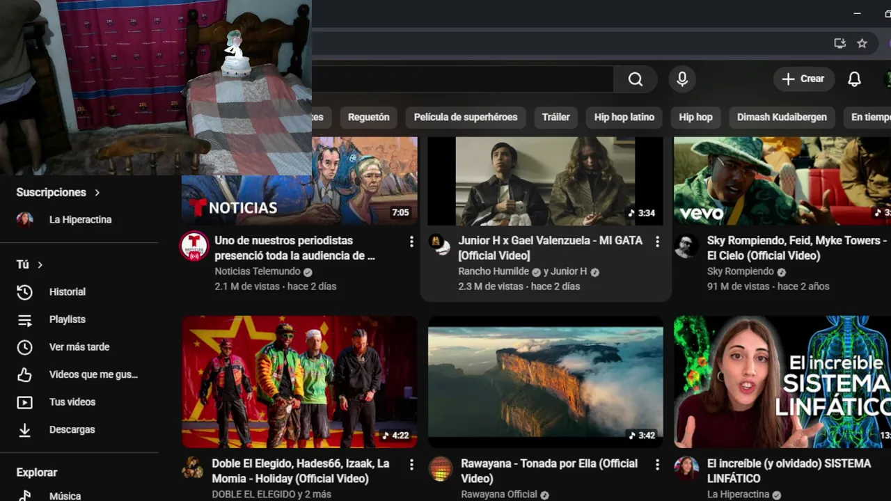Screen dimensions: 891x501
Task: Open Ver más tarde in the sidebar
Action: click(x=80, y=347)
